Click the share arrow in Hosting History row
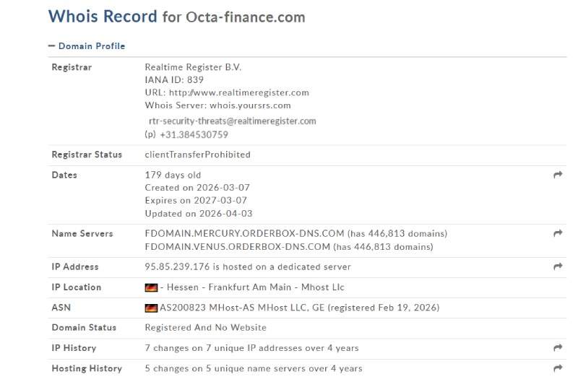 click(x=558, y=368)
